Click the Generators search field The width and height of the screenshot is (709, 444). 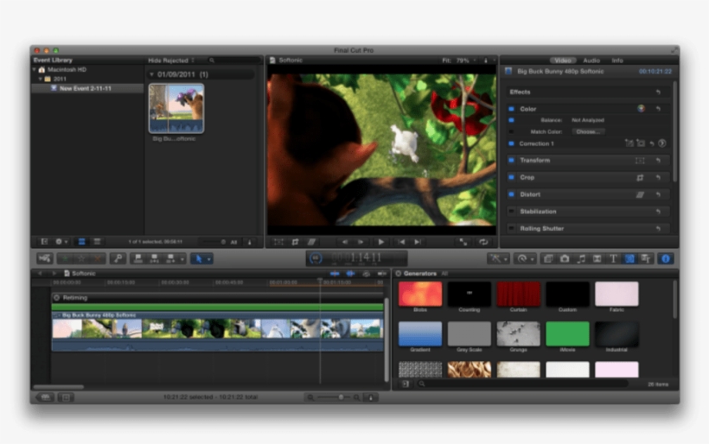(x=525, y=384)
